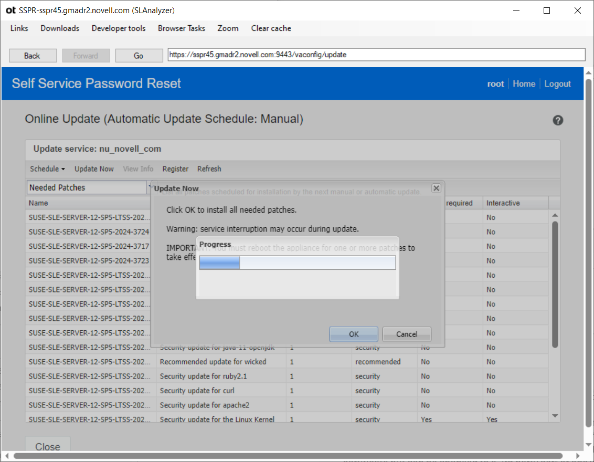594x462 pixels.
Task: Expand the Schedule dropdown
Action: (46, 169)
